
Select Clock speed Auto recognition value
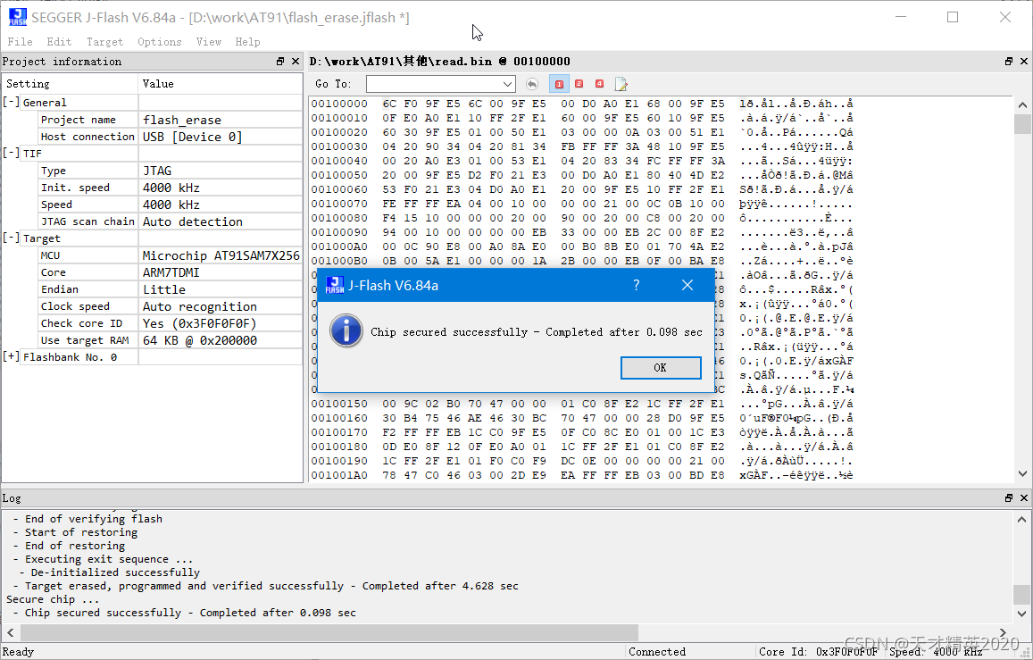coord(221,306)
